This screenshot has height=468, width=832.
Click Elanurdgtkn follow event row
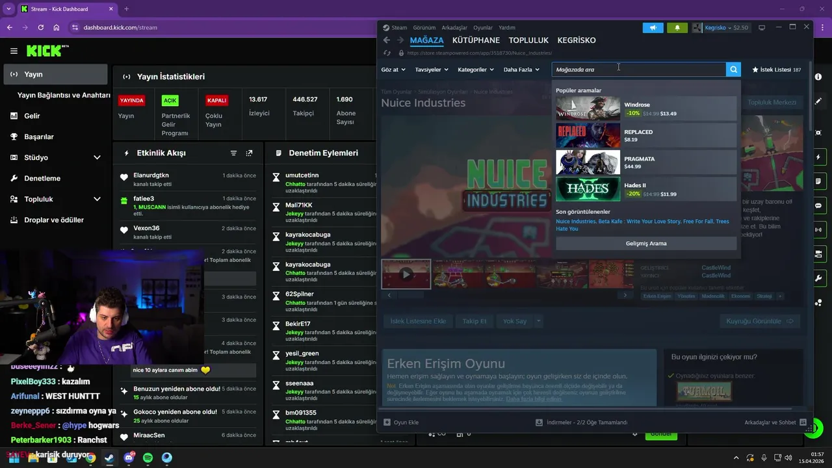188,179
